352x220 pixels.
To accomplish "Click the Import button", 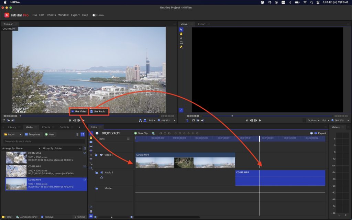I will click(10, 134).
